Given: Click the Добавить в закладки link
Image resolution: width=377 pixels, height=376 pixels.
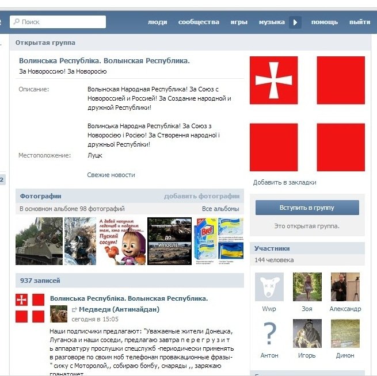Looking at the screenshot, I should click(x=284, y=182).
